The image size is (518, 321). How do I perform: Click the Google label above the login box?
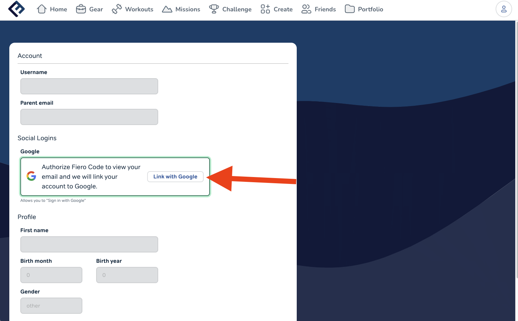pyautogui.click(x=30, y=152)
